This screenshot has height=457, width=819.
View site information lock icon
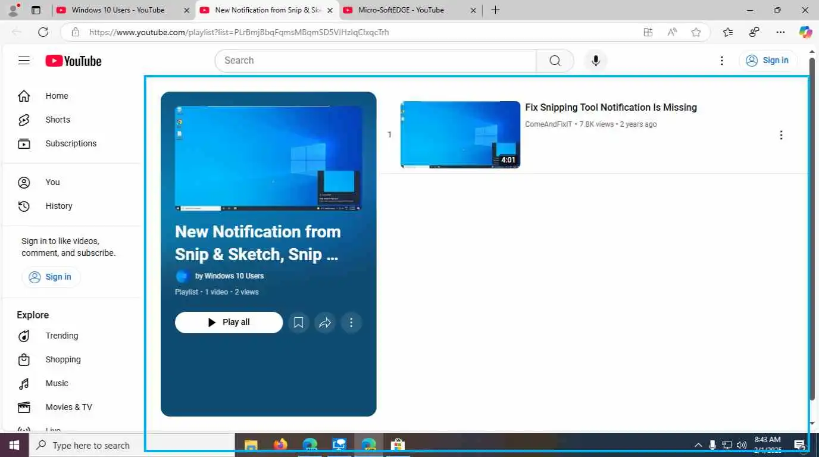tap(76, 32)
